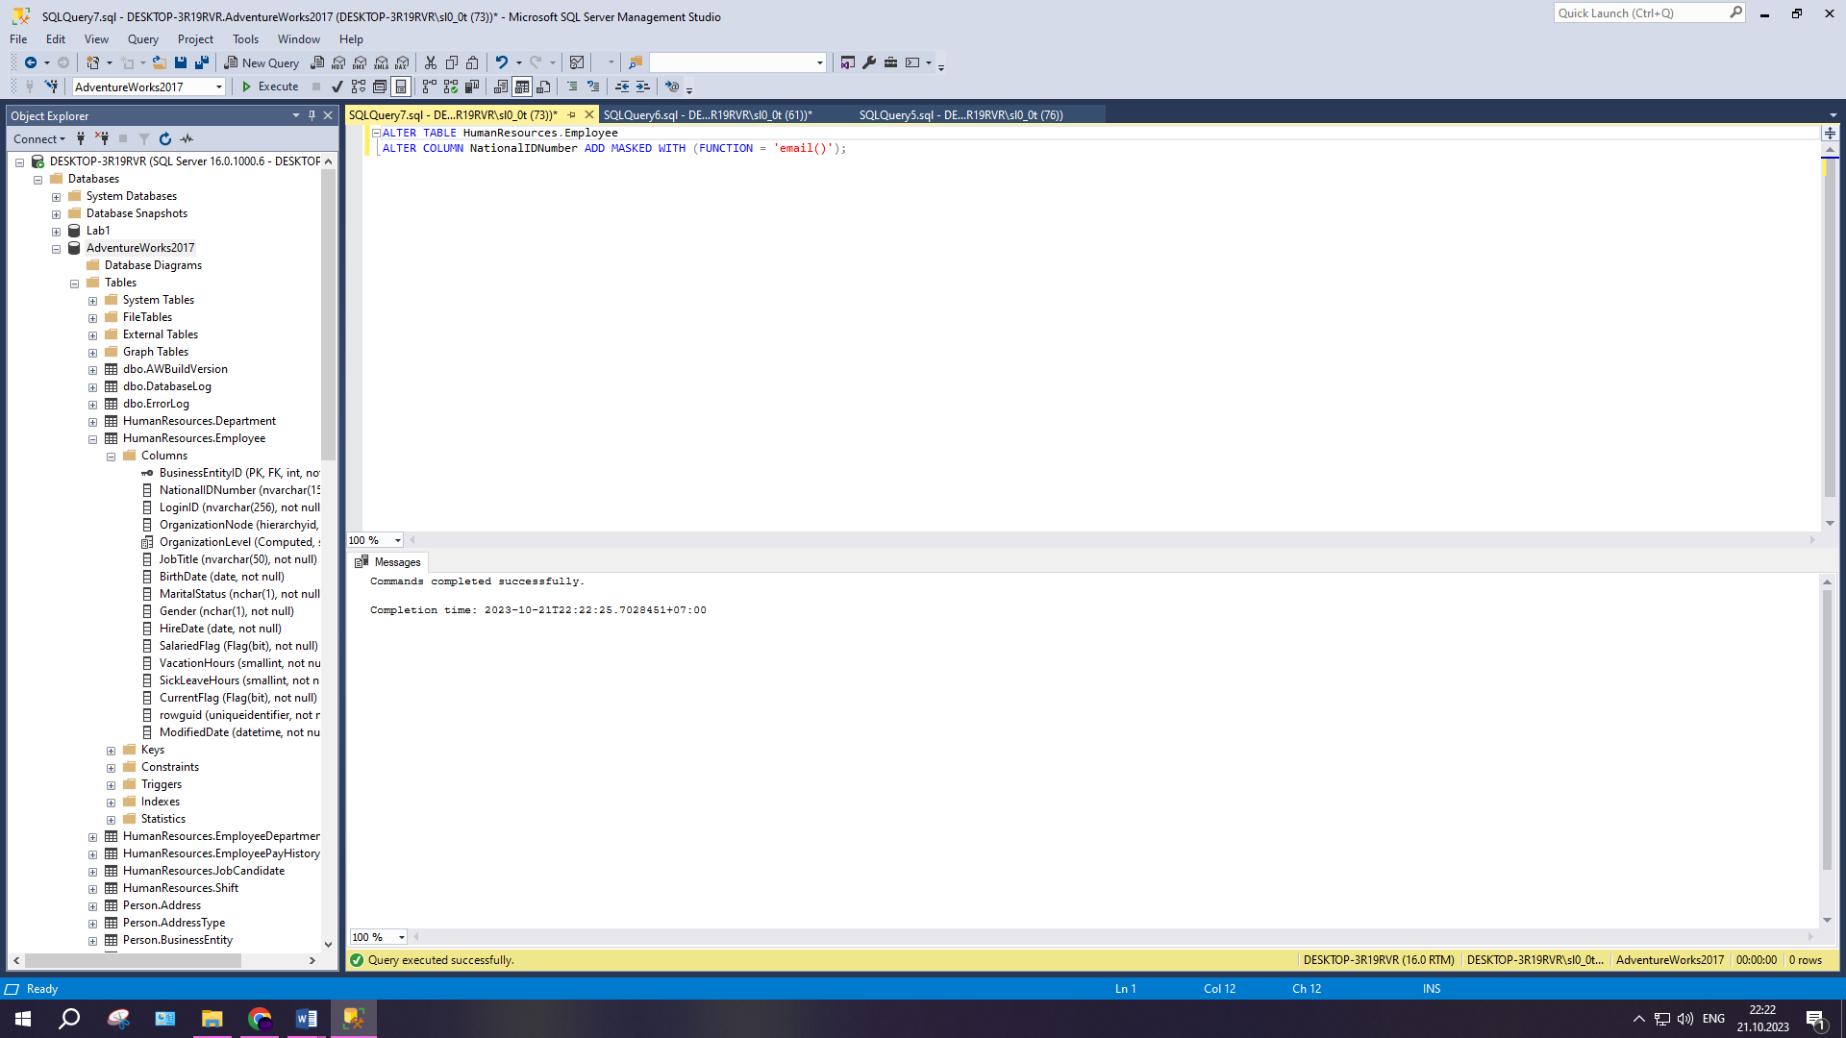Collapse the HumanResources.Employee table node

[93, 439]
